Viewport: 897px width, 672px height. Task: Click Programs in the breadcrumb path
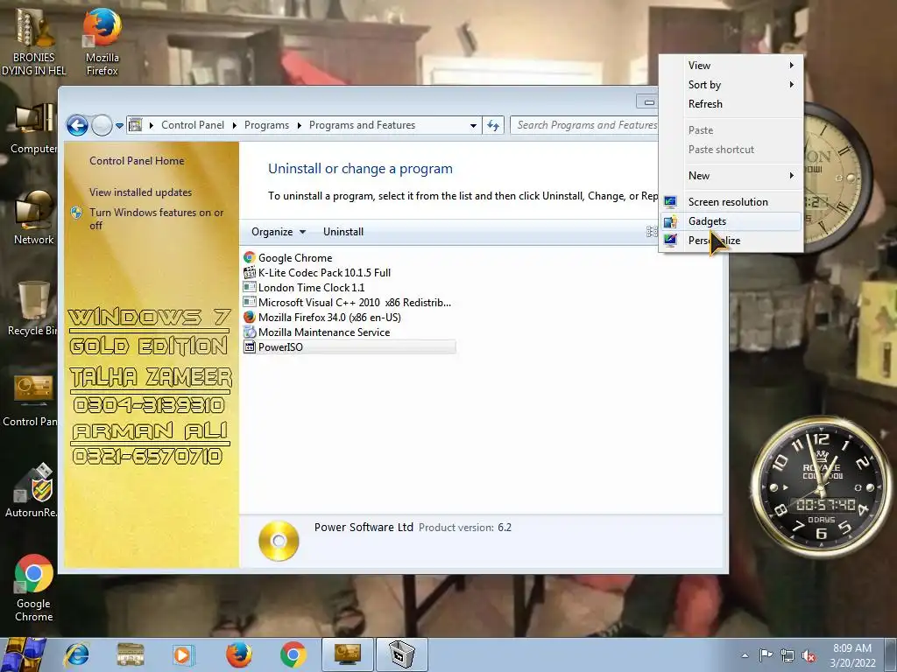click(x=266, y=125)
